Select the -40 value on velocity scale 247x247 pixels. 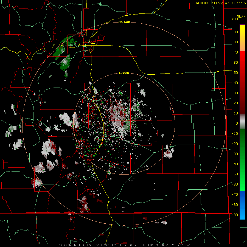tap(235, 164)
